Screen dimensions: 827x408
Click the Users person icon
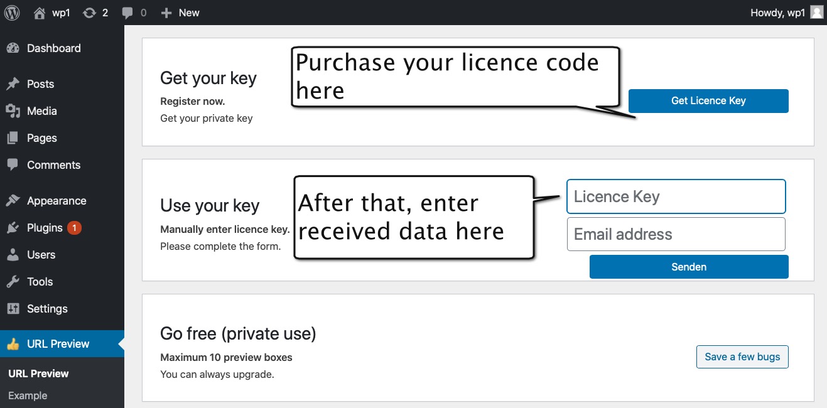13,255
